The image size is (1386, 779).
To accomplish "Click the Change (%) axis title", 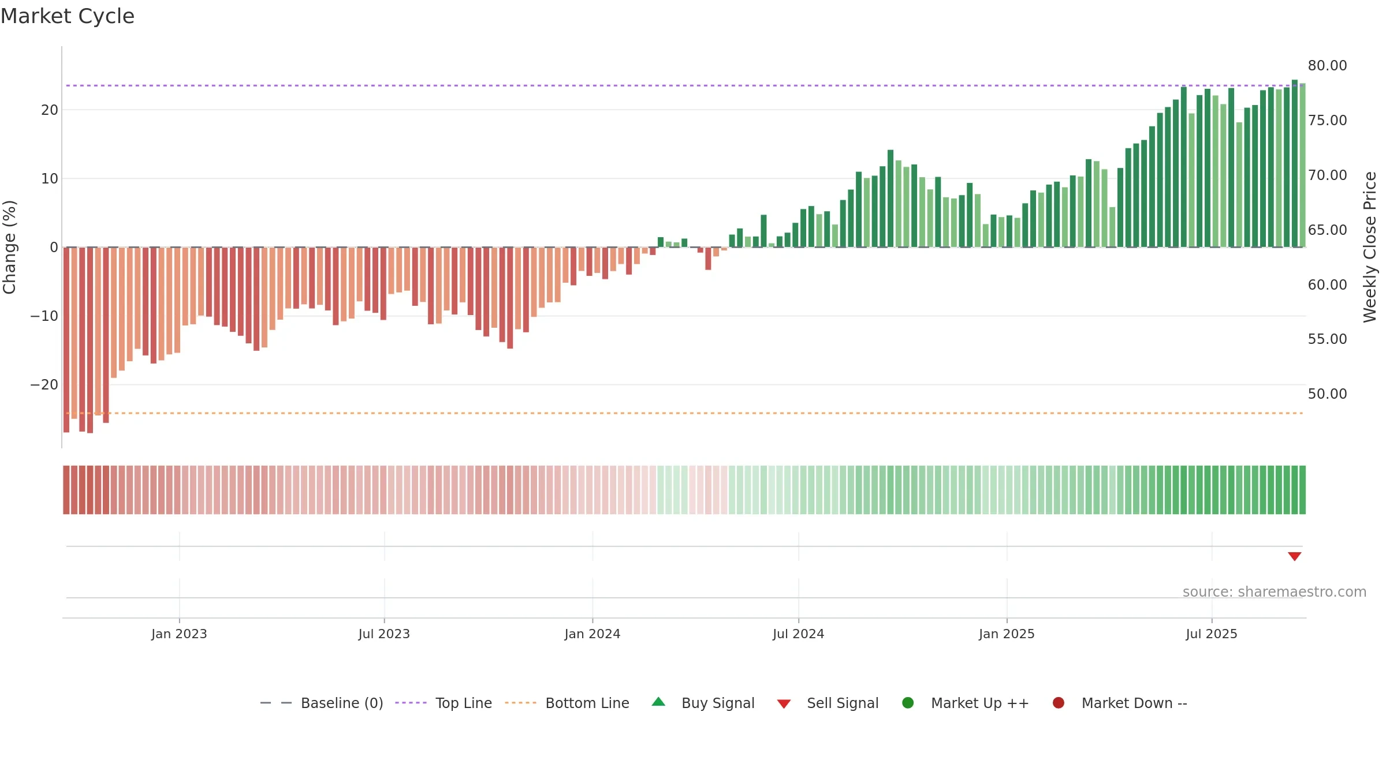I will point(9,247).
